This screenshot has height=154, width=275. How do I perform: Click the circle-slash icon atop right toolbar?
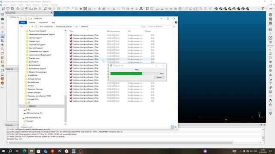coord(270,15)
